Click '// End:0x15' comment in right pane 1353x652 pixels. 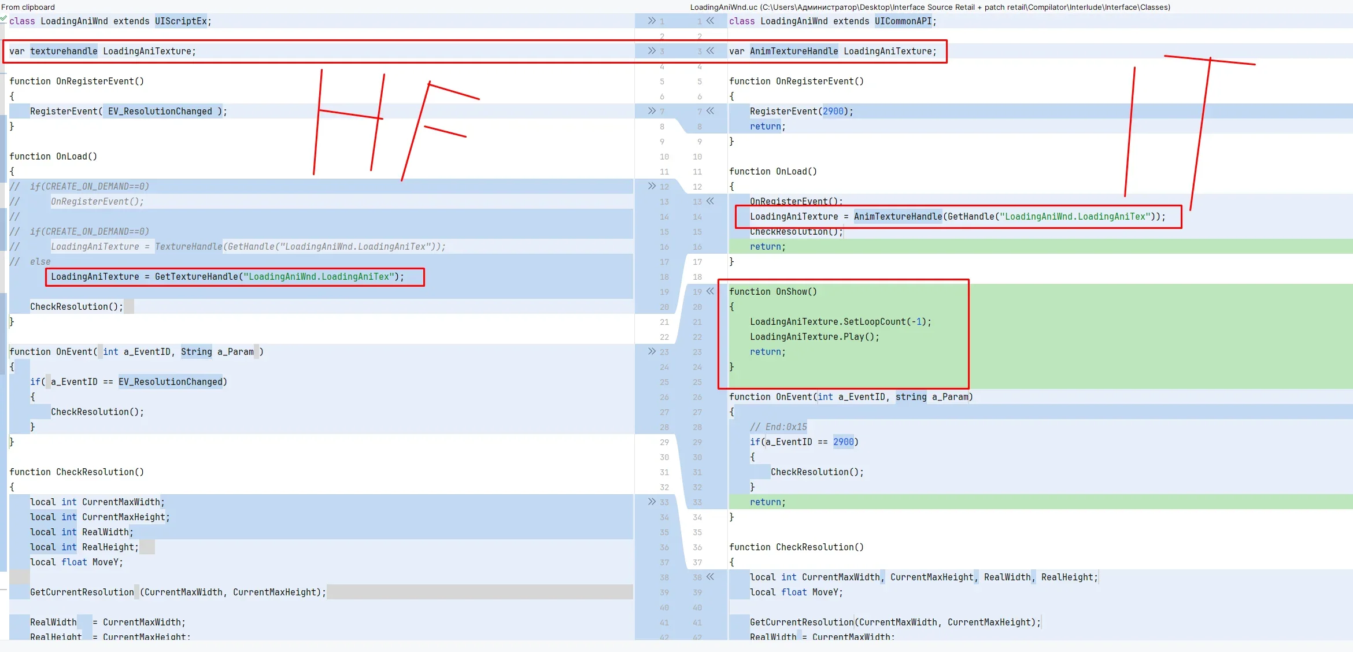778,427
